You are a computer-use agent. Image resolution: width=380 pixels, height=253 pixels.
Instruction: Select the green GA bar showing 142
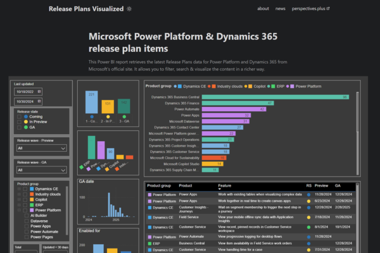(124, 106)
